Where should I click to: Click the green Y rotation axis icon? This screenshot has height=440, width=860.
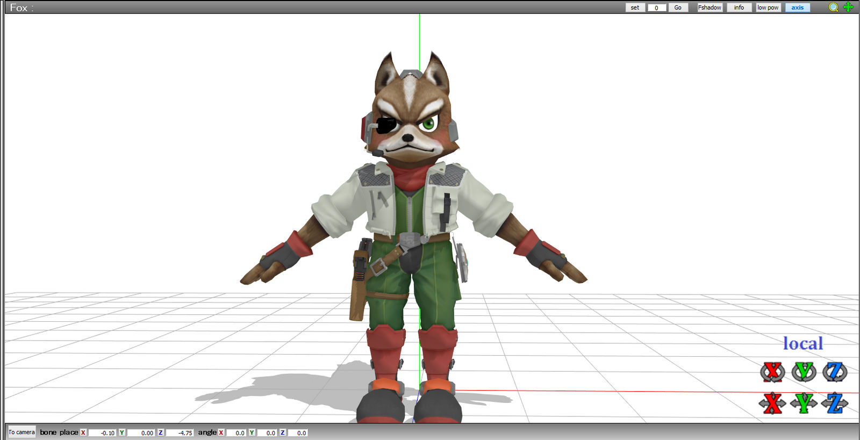tap(804, 372)
